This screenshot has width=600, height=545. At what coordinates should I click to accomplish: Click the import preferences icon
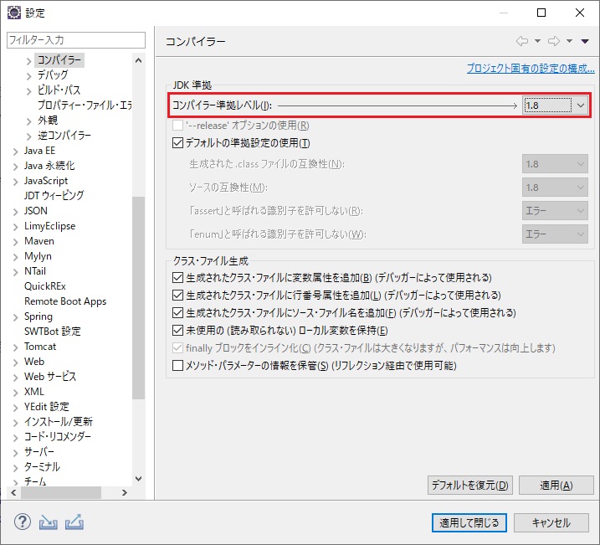click(x=49, y=522)
